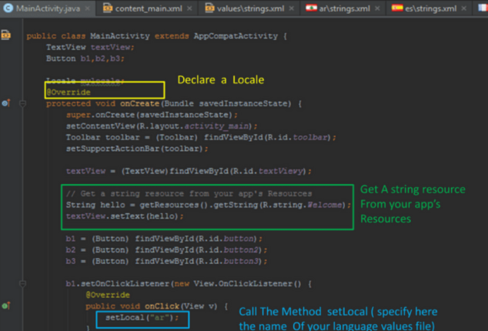This screenshot has height=331, width=488.
Task: Click the Java class icon on MainActivity.java tab
Action: [8, 8]
